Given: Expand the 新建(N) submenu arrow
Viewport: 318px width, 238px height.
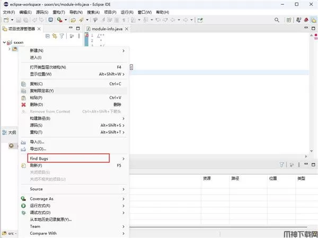Looking at the screenshot, I should point(124,51).
